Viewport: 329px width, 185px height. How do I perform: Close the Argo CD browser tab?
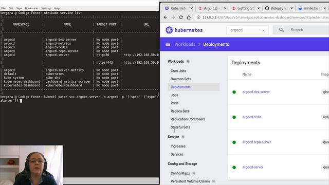225,8
